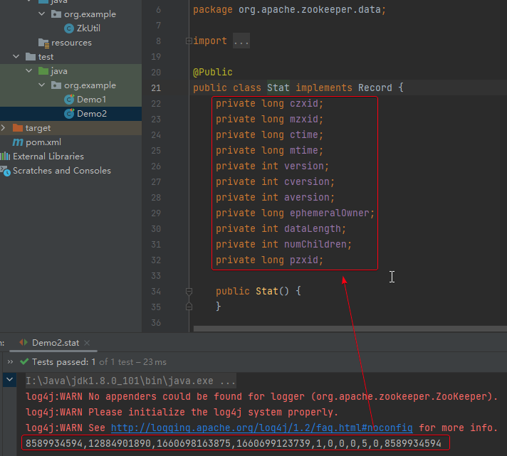Click the Tests passed checkmark icon

click(24, 361)
